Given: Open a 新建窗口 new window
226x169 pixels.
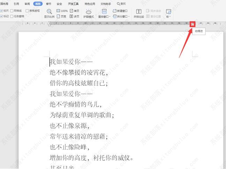Looking at the screenshot, I should click(x=120, y=11).
